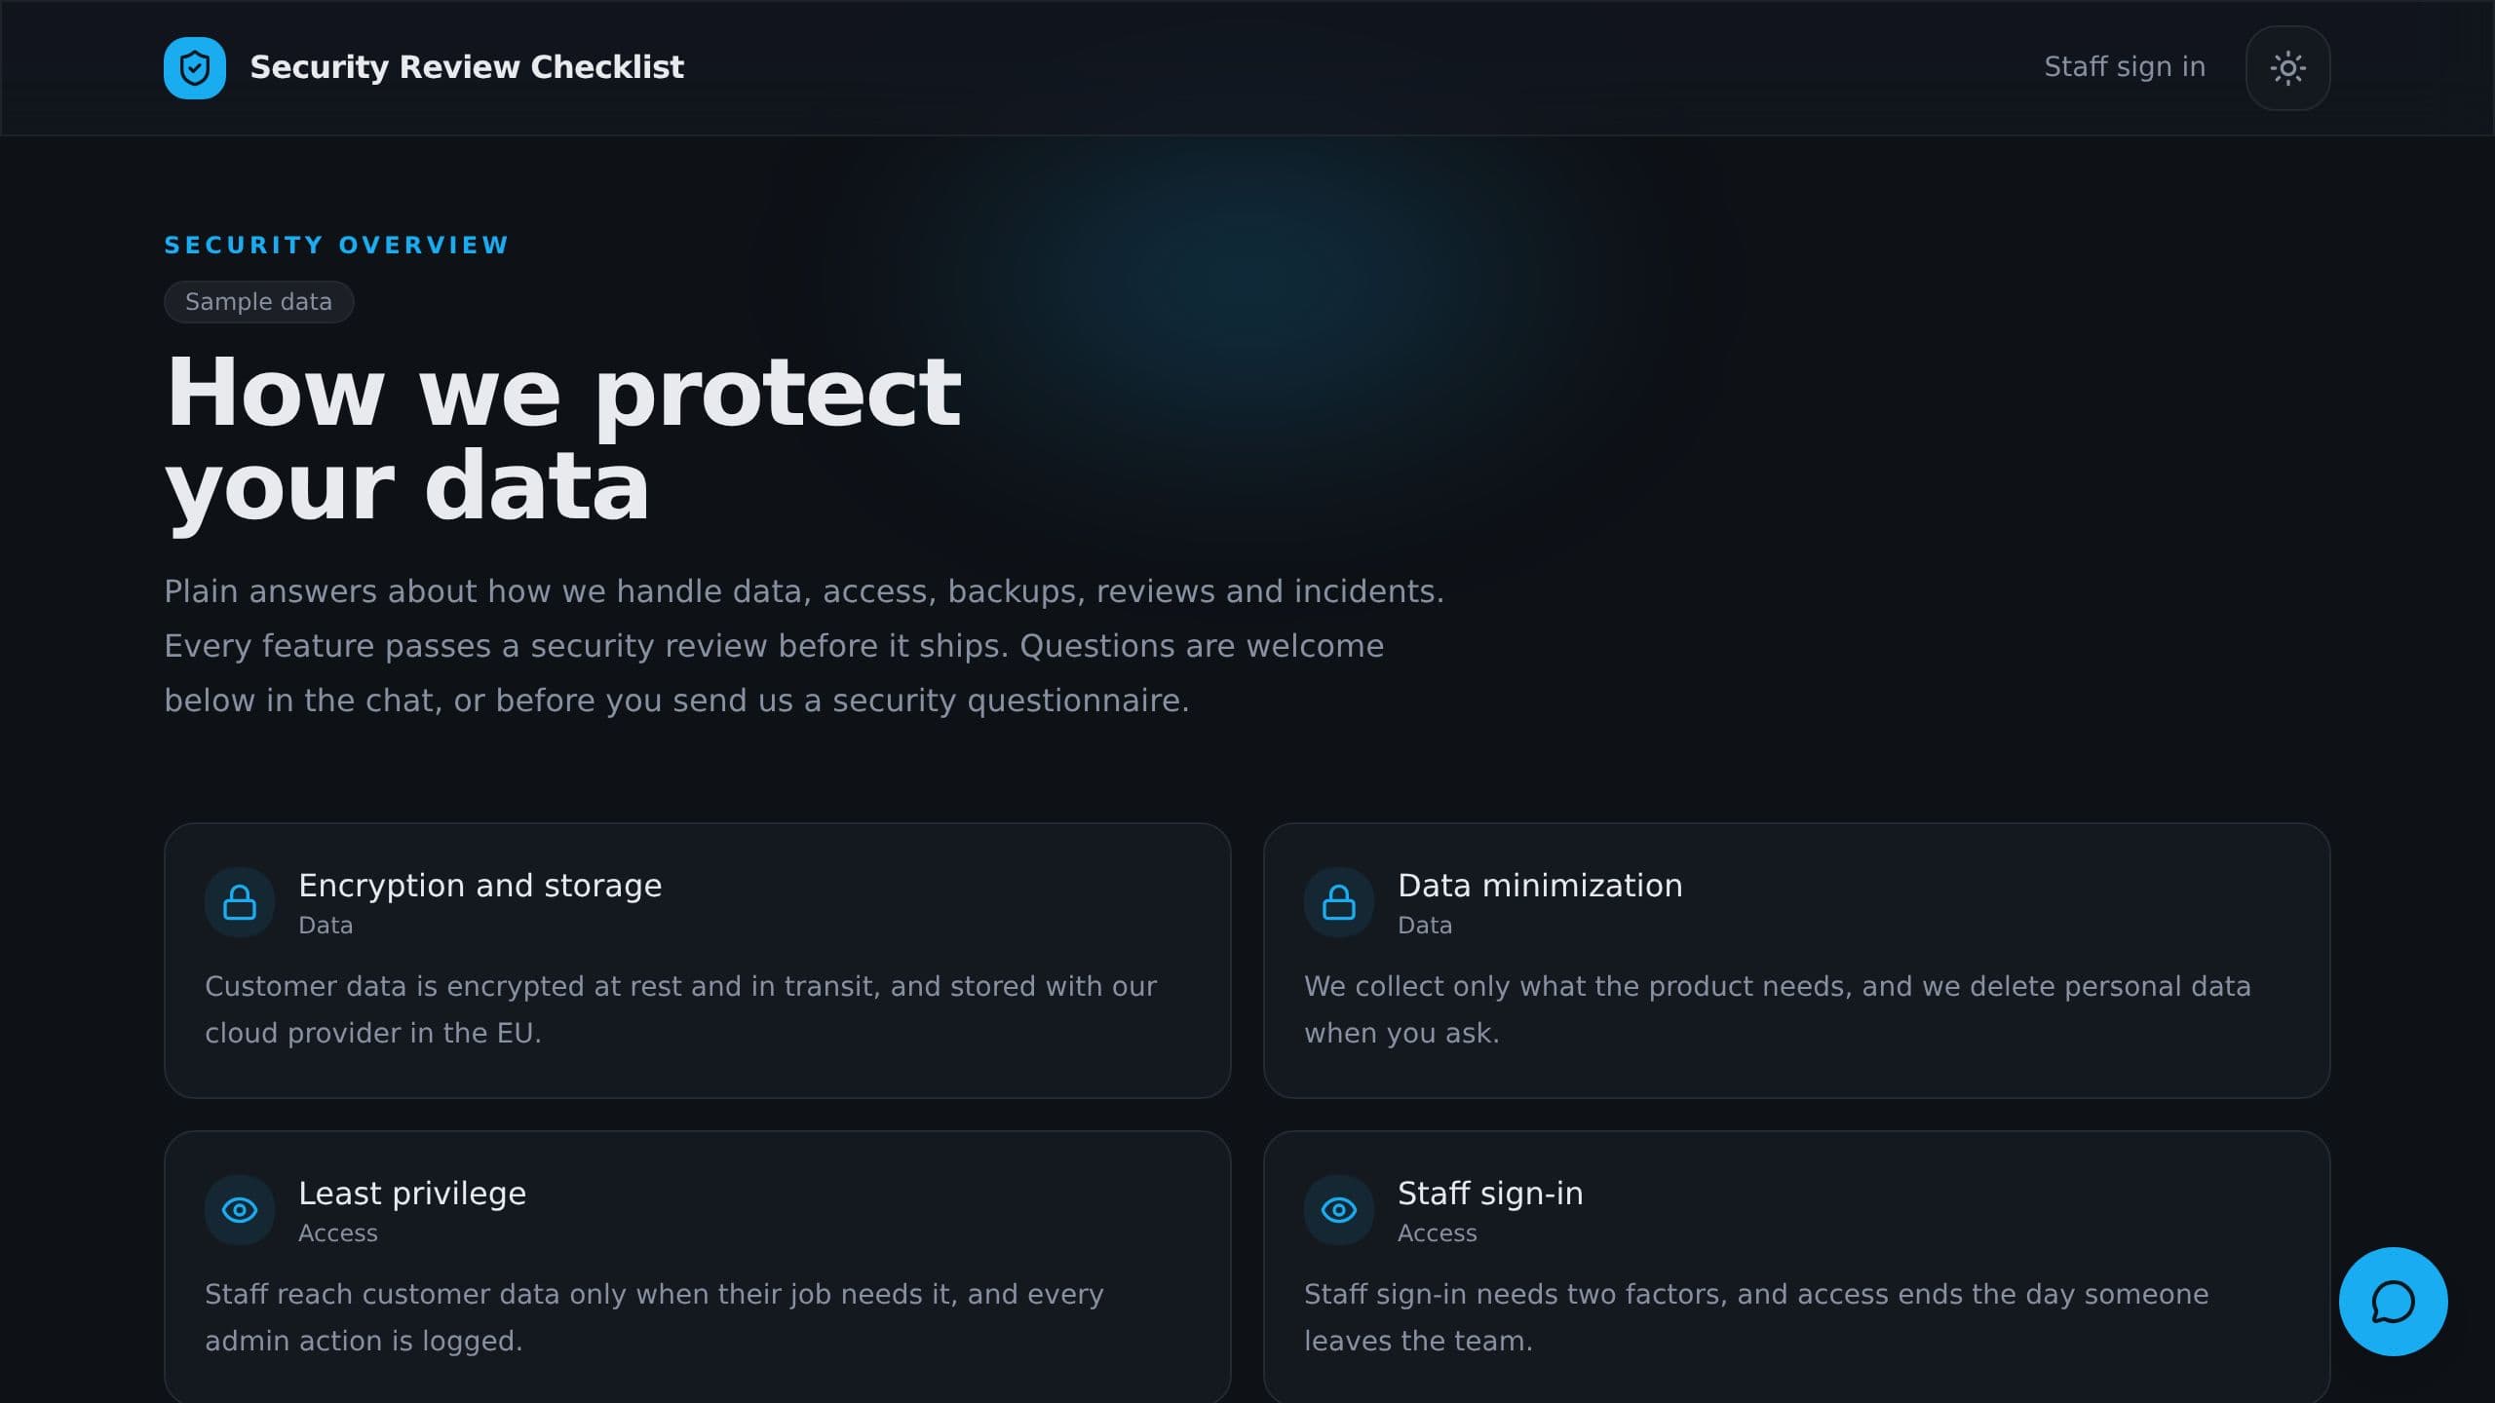The height and width of the screenshot is (1403, 2495).
Task: Toggle the light/dark theme sun button
Action: [x=2287, y=68]
